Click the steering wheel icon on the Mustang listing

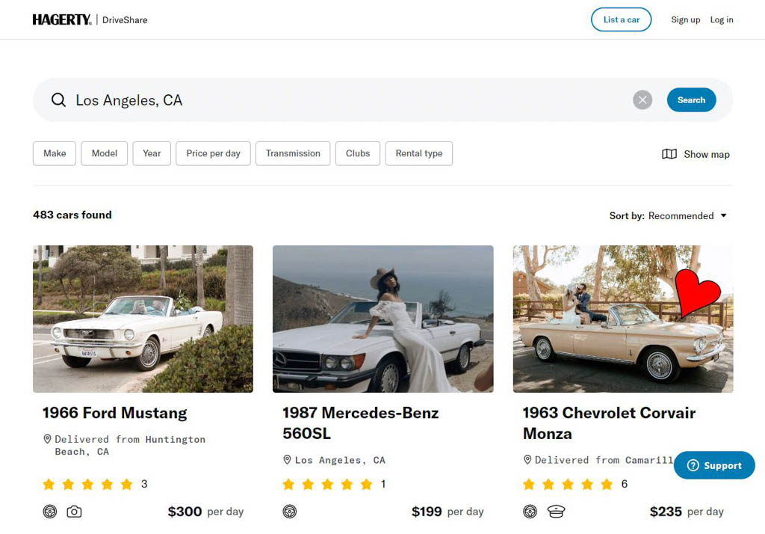[x=50, y=512]
